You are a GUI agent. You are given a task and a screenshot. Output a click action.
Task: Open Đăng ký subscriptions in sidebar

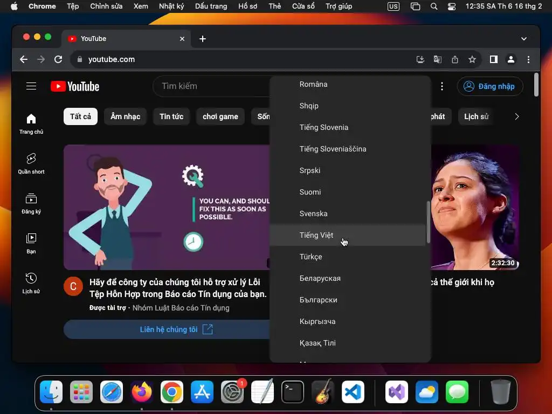31,204
